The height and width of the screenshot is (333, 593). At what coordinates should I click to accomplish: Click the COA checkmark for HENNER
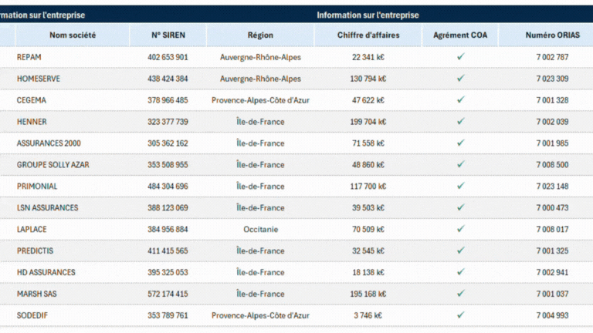[x=460, y=121]
